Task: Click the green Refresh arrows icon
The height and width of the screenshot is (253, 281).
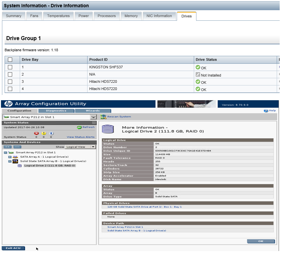Action: (79, 127)
